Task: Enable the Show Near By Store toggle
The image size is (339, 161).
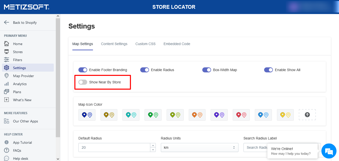Action: pyautogui.click(x=83, y=82)
